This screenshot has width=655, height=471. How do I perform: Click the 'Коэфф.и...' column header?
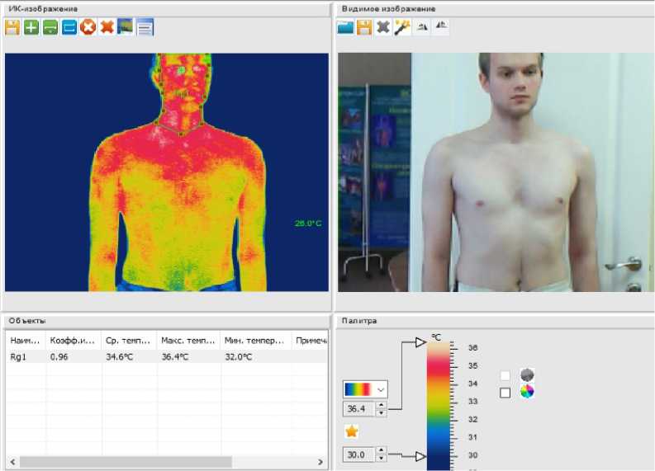coord(74,340)
